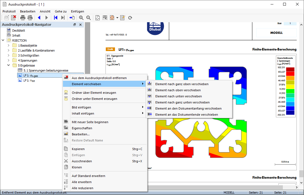The height and width of the screenshot is (195, 304).
Task: Open the Bild einfügen submenu
Action: click(x=105, y=107)
